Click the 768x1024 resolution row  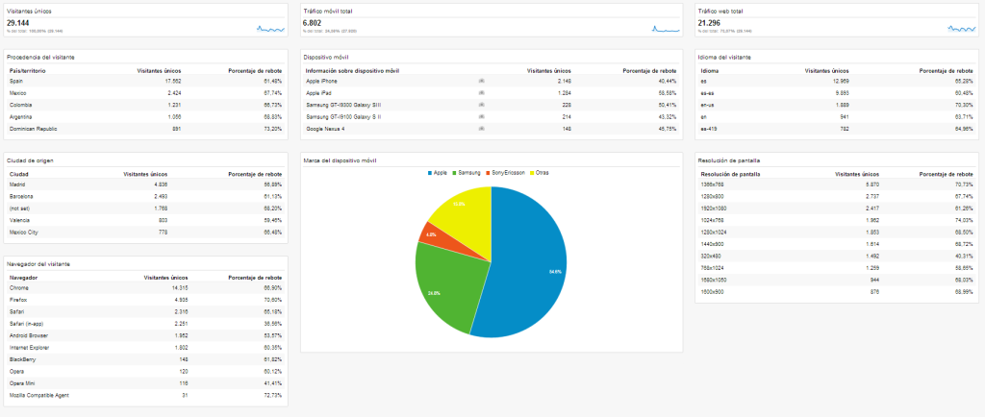[x=838, y=268]
